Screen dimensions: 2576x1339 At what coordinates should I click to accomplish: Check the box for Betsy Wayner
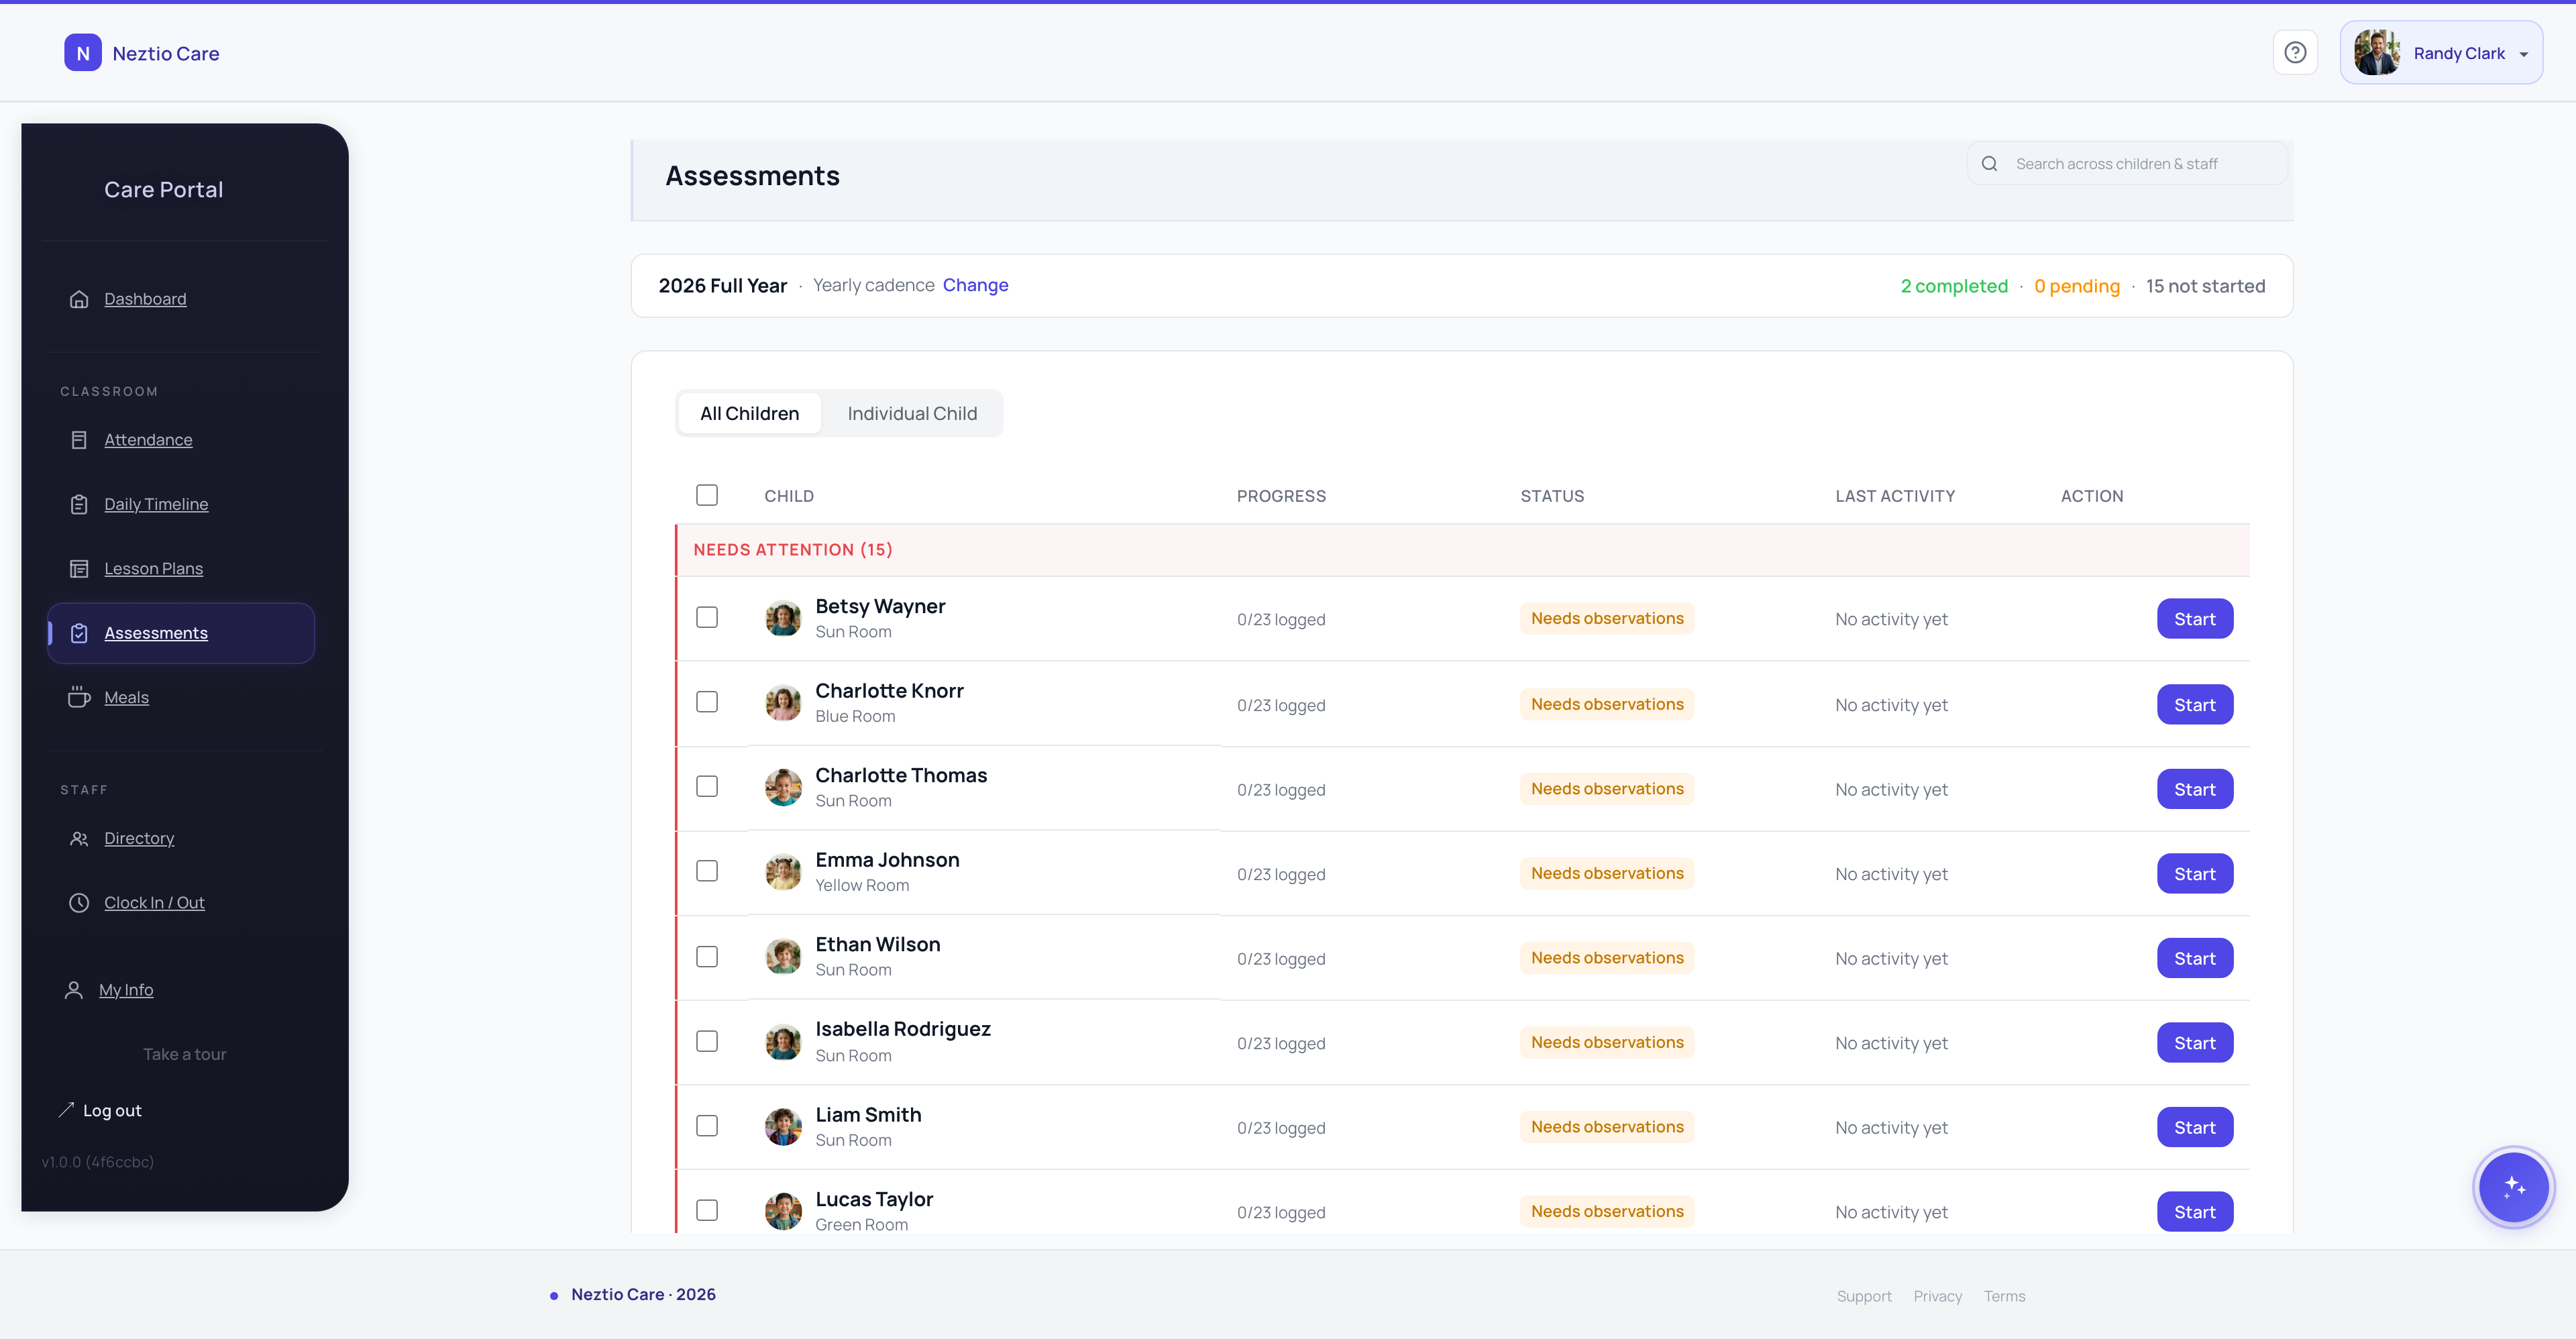coord(707,618)
